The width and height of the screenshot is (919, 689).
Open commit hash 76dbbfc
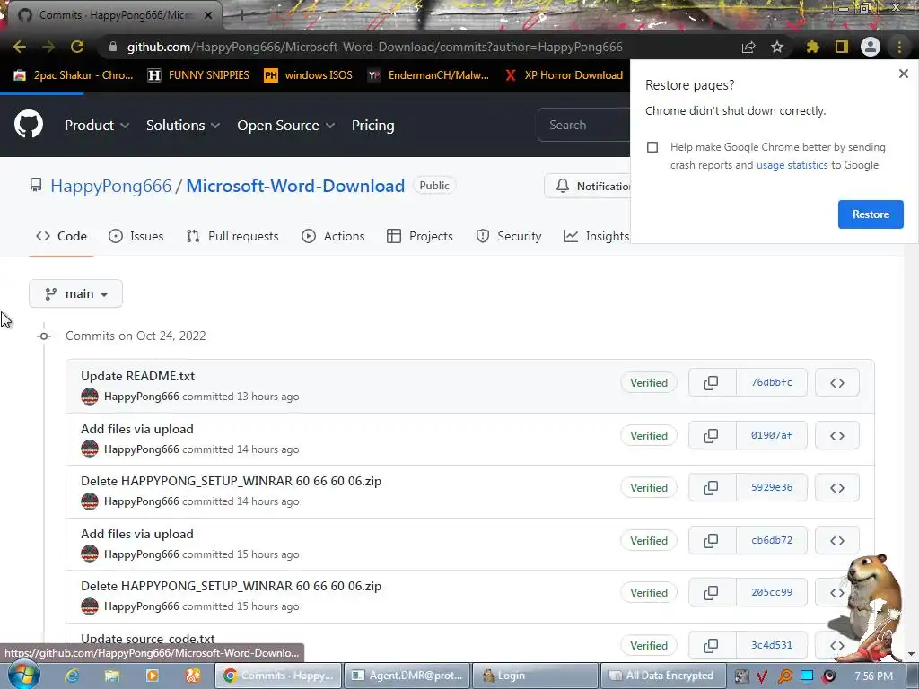coord(771,382)
